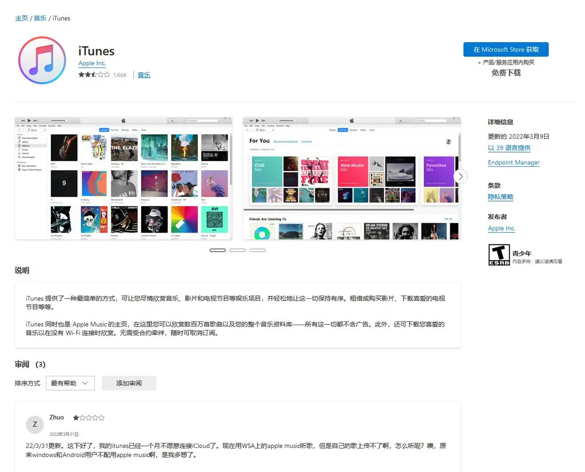Open the 最有帮助 sort dropdown
This screenshot has height=472, width=585.
click(x=70, y=383)
